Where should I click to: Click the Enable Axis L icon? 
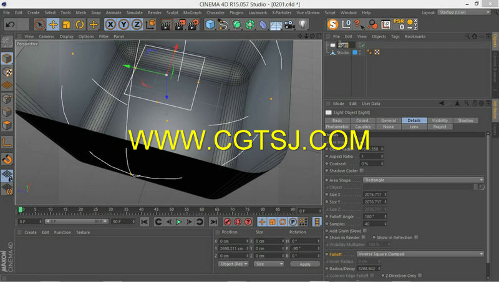click(x=7, y=142)
